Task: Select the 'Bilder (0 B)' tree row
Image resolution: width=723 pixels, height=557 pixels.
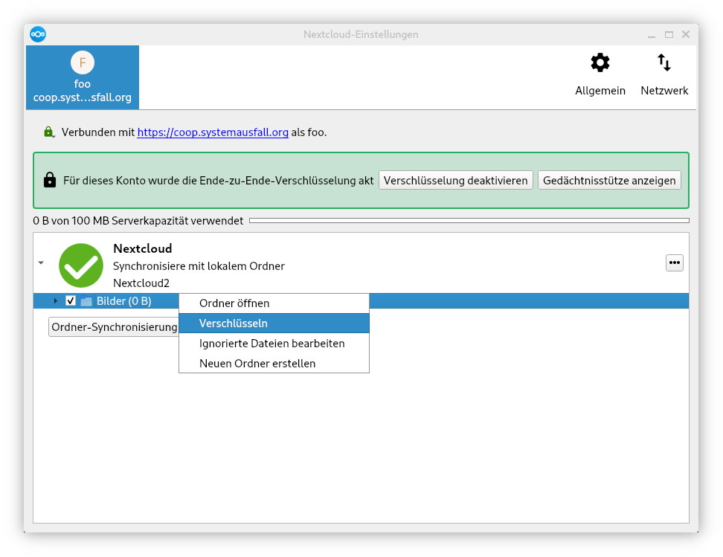Action: 361,301
